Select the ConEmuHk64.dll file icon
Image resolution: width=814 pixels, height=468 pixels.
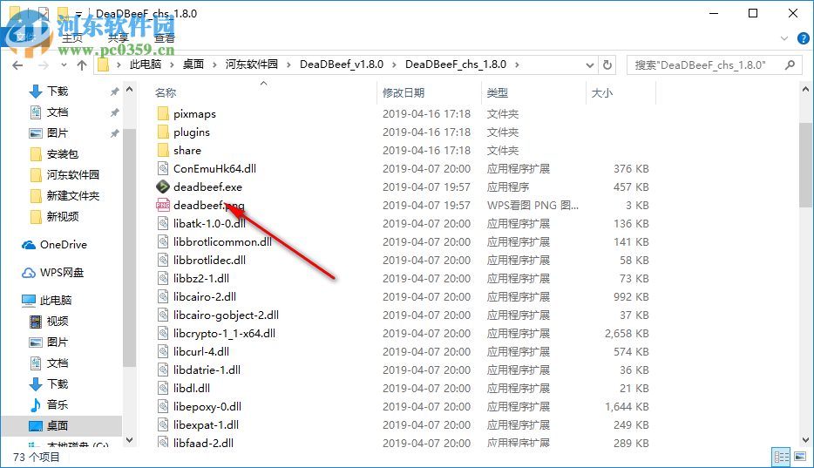pyautogui.click(x=163, y=168)
